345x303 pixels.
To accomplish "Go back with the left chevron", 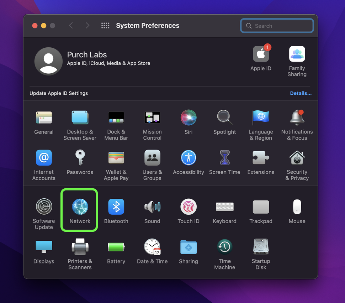I will (x=71, y=26).
